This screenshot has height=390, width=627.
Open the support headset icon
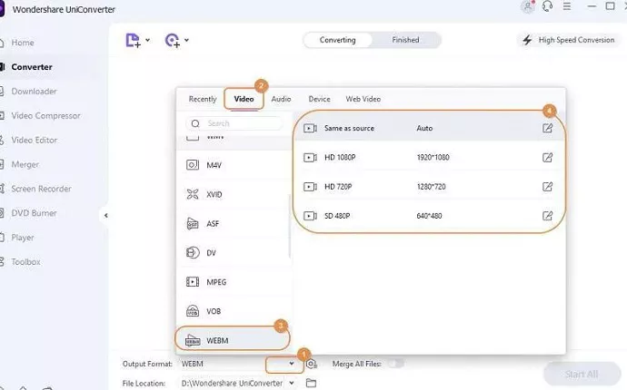pos(547,6)
